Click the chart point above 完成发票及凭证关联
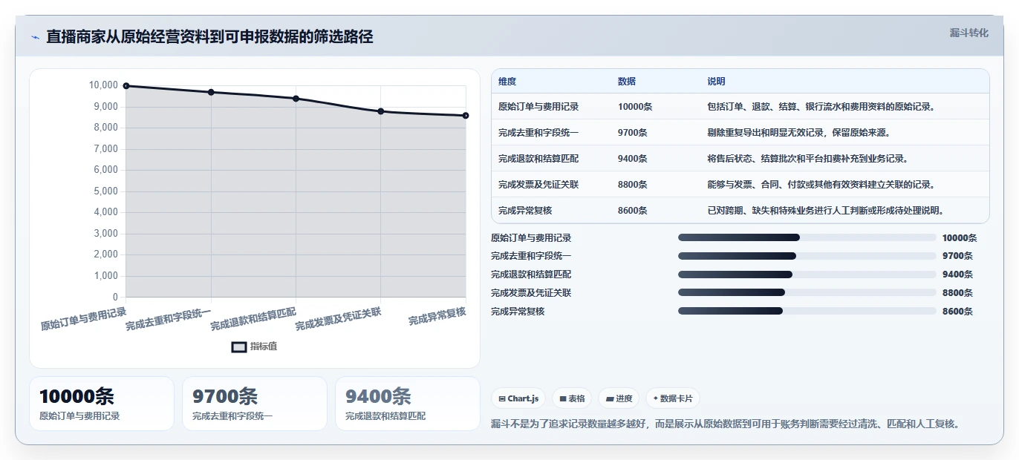 pyautogui.click(x=381, y=111)
